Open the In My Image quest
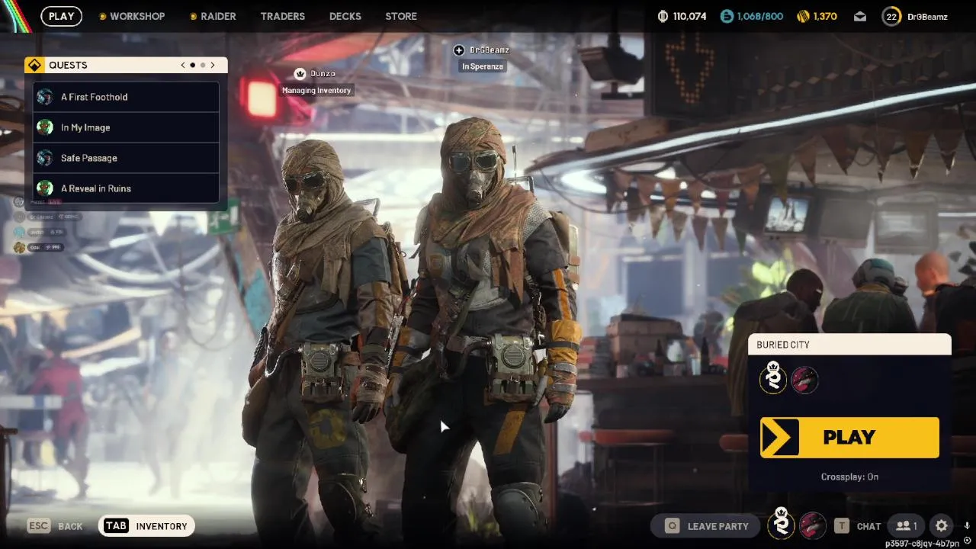976x549 pixels. pos(127,127)
